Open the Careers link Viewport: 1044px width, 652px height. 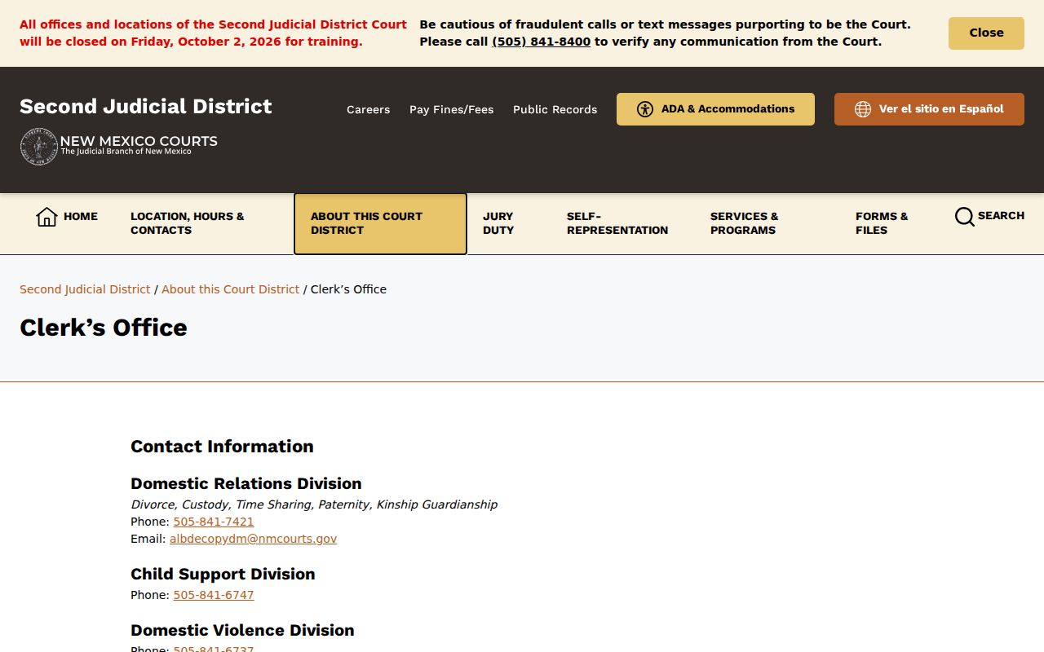pyautogui.click(x=368, y=109)
